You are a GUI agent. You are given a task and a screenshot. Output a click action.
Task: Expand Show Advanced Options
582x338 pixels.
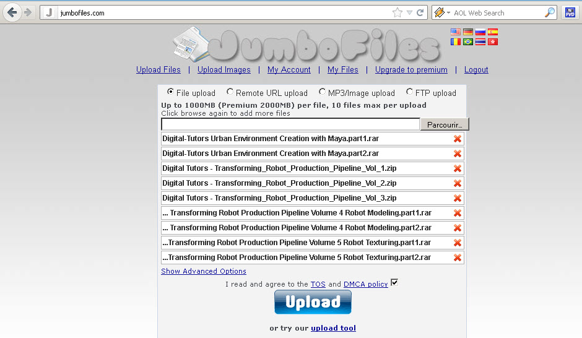coord(204,271)
